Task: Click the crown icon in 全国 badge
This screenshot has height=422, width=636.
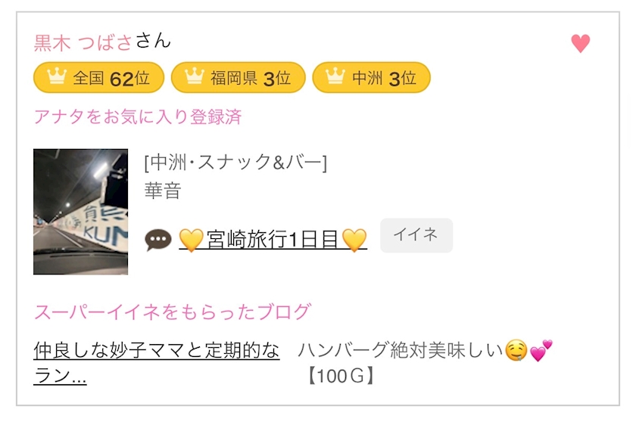Action: point(57,77)
